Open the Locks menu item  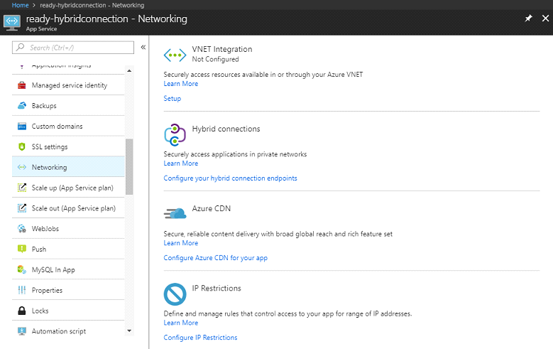[68, 311]
